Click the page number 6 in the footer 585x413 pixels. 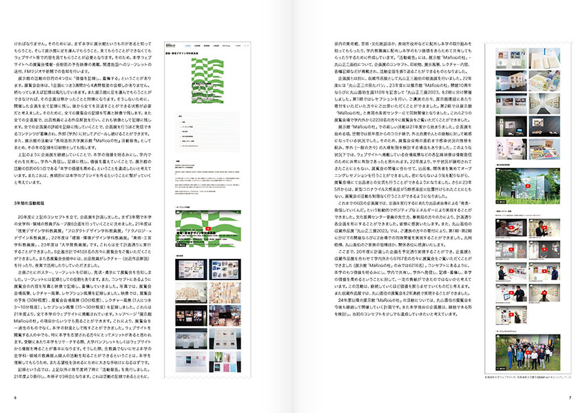(15, 398)
